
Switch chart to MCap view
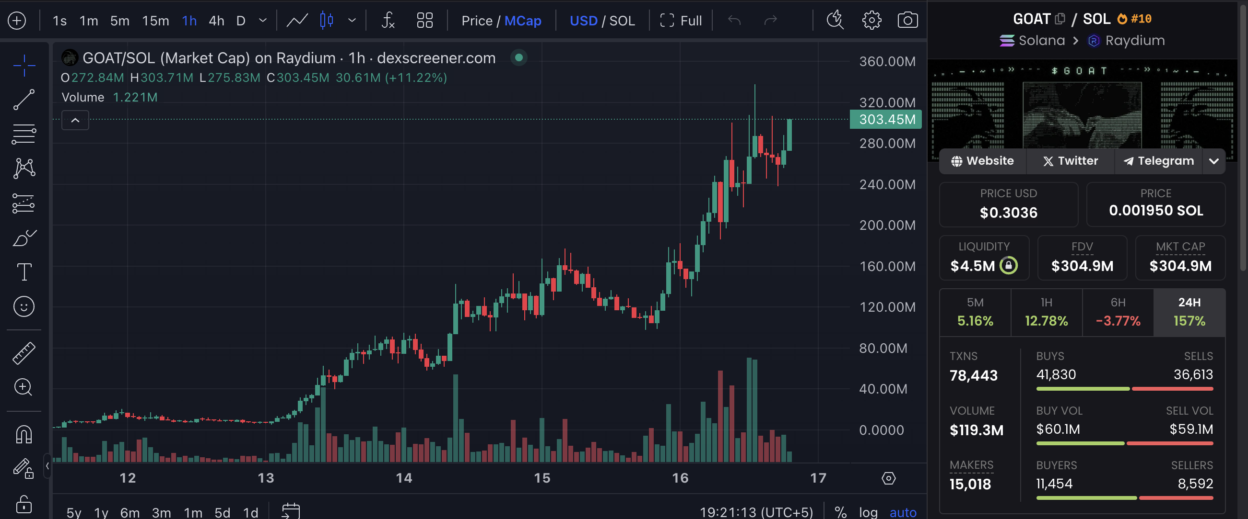(x=522, y=20)
